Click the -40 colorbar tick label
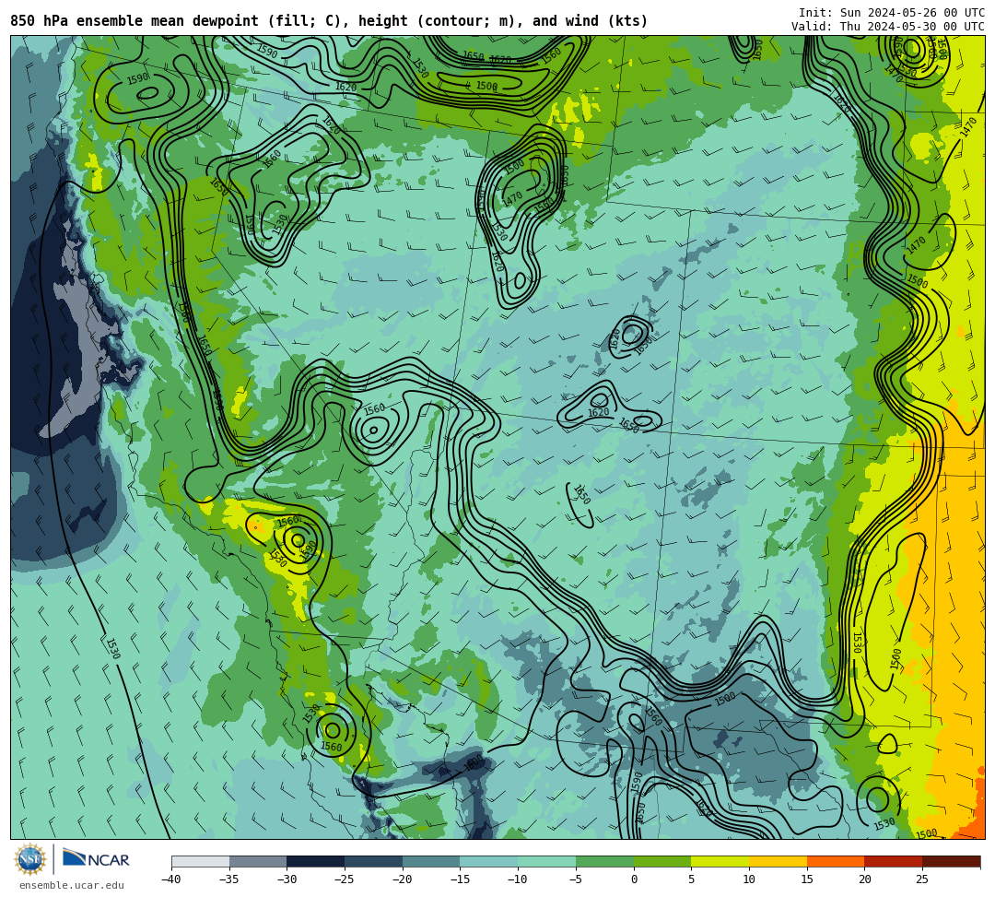The image size is (995, 897). click(171, 879)
